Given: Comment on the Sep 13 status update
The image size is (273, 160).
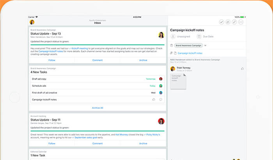Looking at the screenshot, I should pyautogui.click(x=97, y=60).
